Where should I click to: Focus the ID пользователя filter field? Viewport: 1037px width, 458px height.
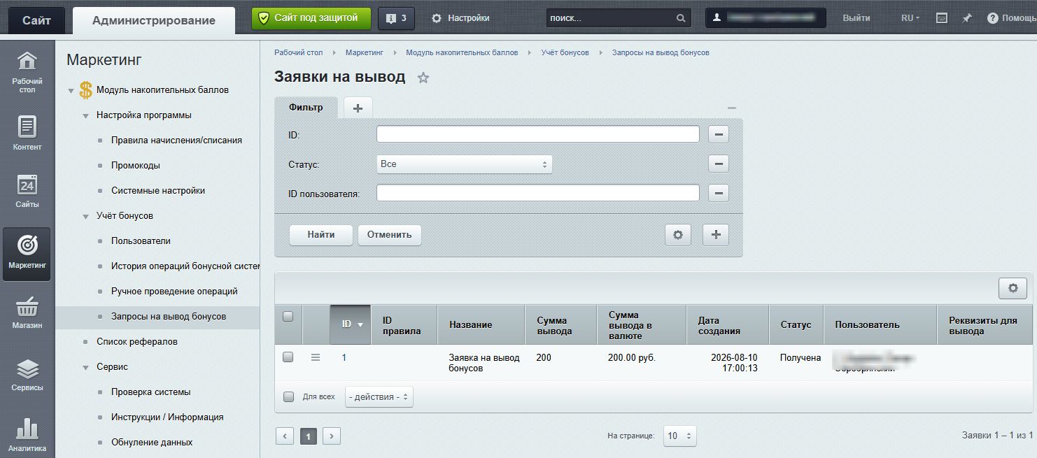[x=537, y=193]
